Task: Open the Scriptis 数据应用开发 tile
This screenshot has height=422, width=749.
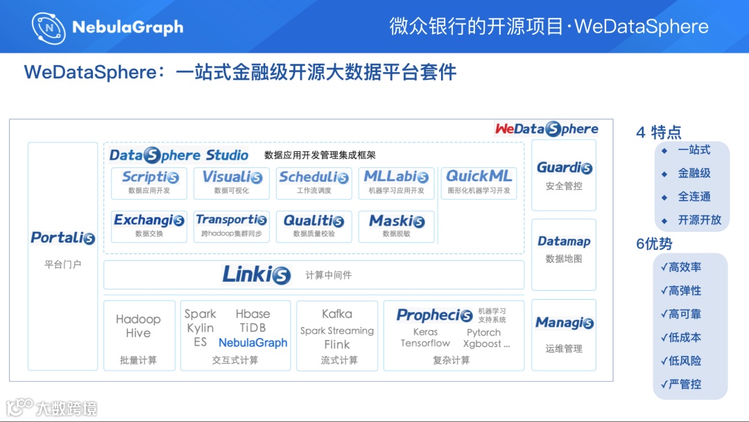Action: point(149,183)
